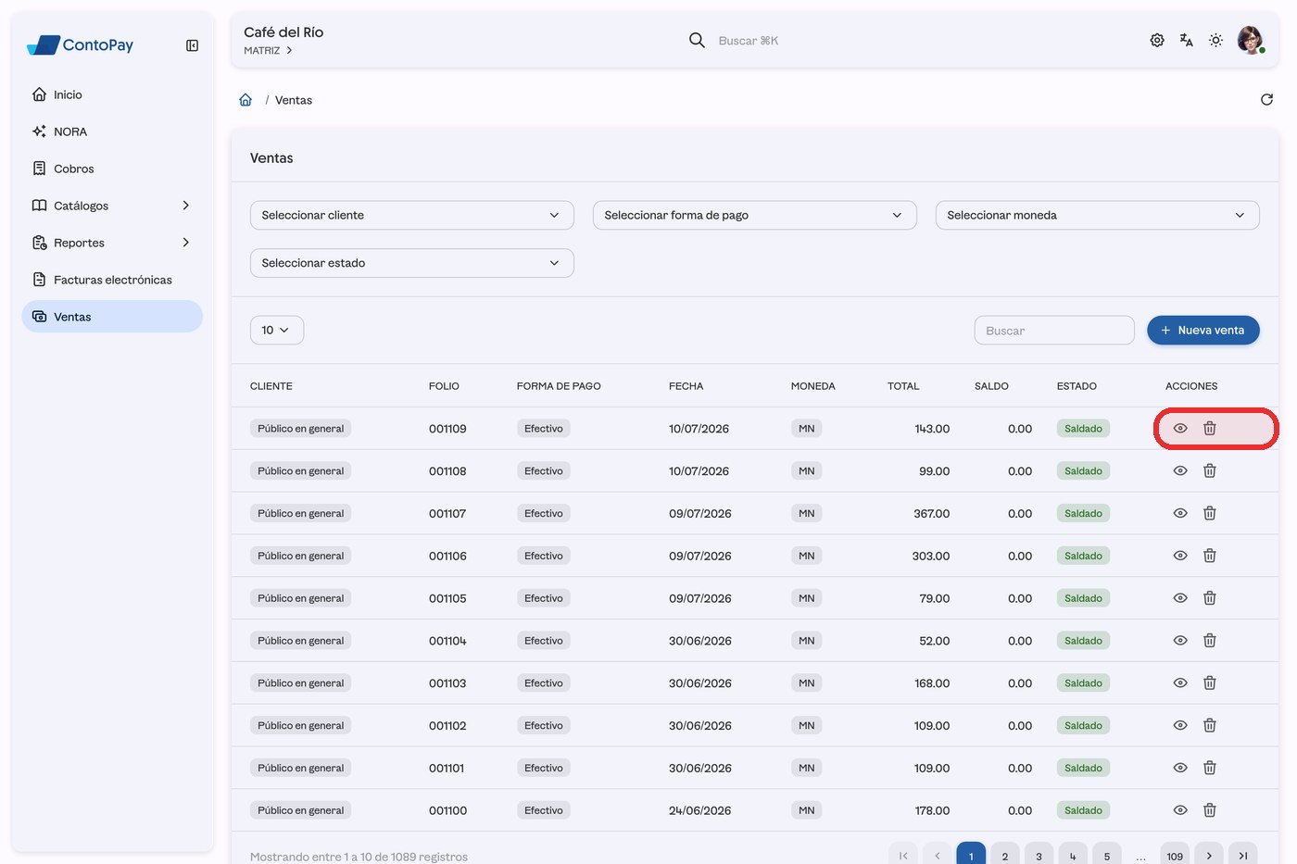Delete sale with folio 001103
This screenshot has height=864, width=1297.
point(1210,683)
